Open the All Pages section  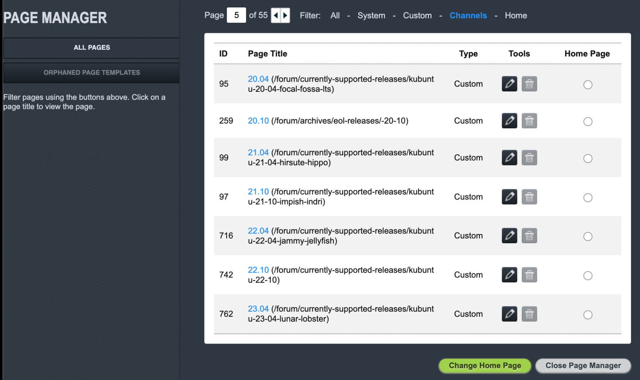click(x=92, y=47)
